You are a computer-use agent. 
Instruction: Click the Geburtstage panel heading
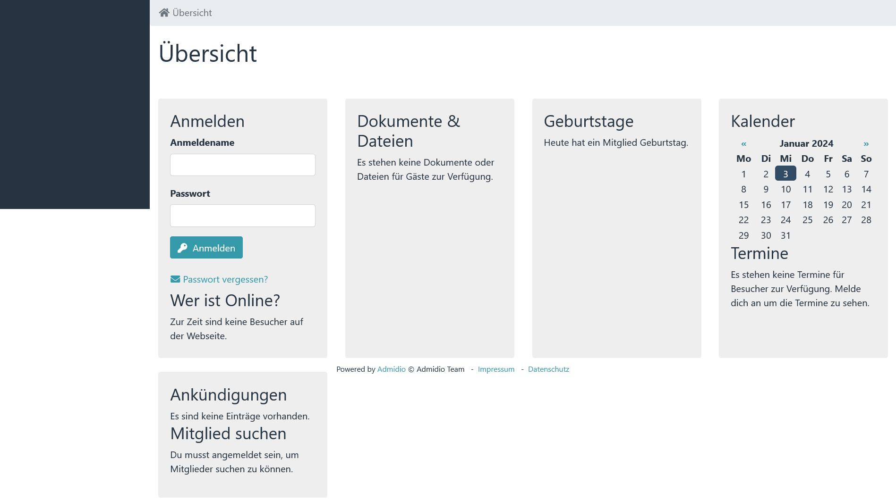click(x=589, y=121)
